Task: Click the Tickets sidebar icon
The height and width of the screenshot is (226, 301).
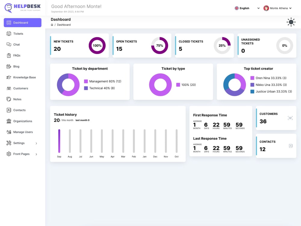Action: (9, 34)
